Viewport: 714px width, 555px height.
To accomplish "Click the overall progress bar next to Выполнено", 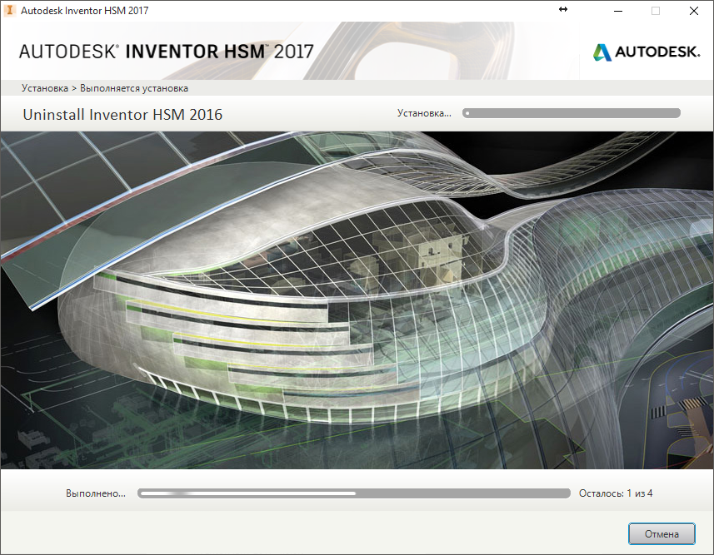I will pyautogui.click(x=354, y=493).
